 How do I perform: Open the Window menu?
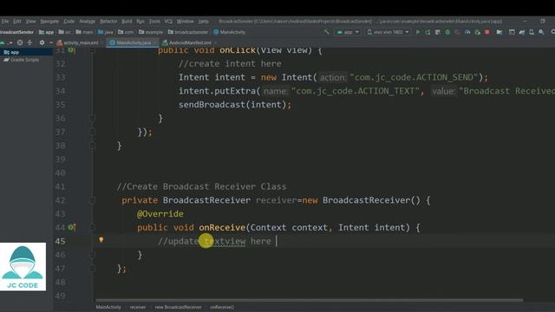(185, 21)
